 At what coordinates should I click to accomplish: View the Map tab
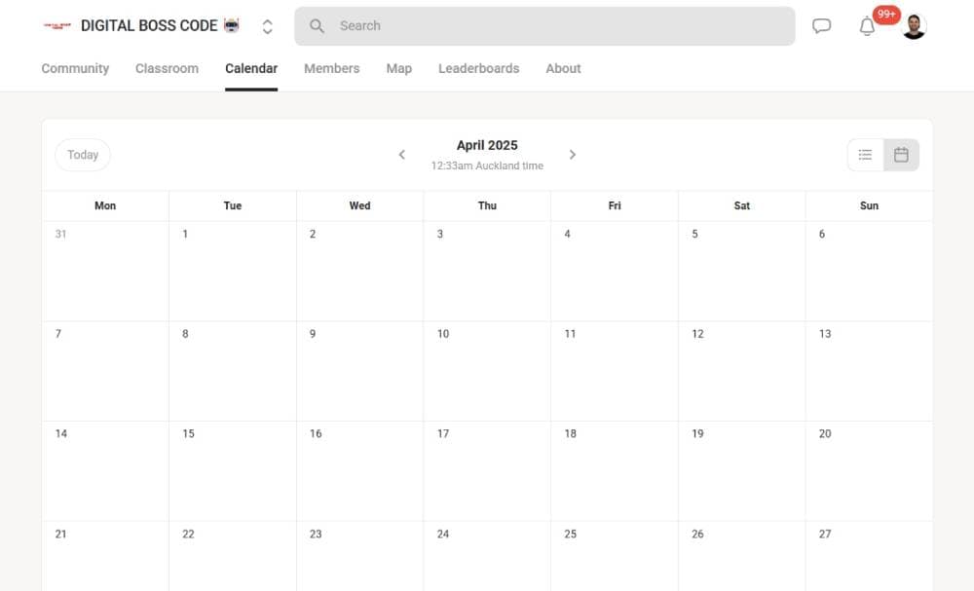point(398,68)
